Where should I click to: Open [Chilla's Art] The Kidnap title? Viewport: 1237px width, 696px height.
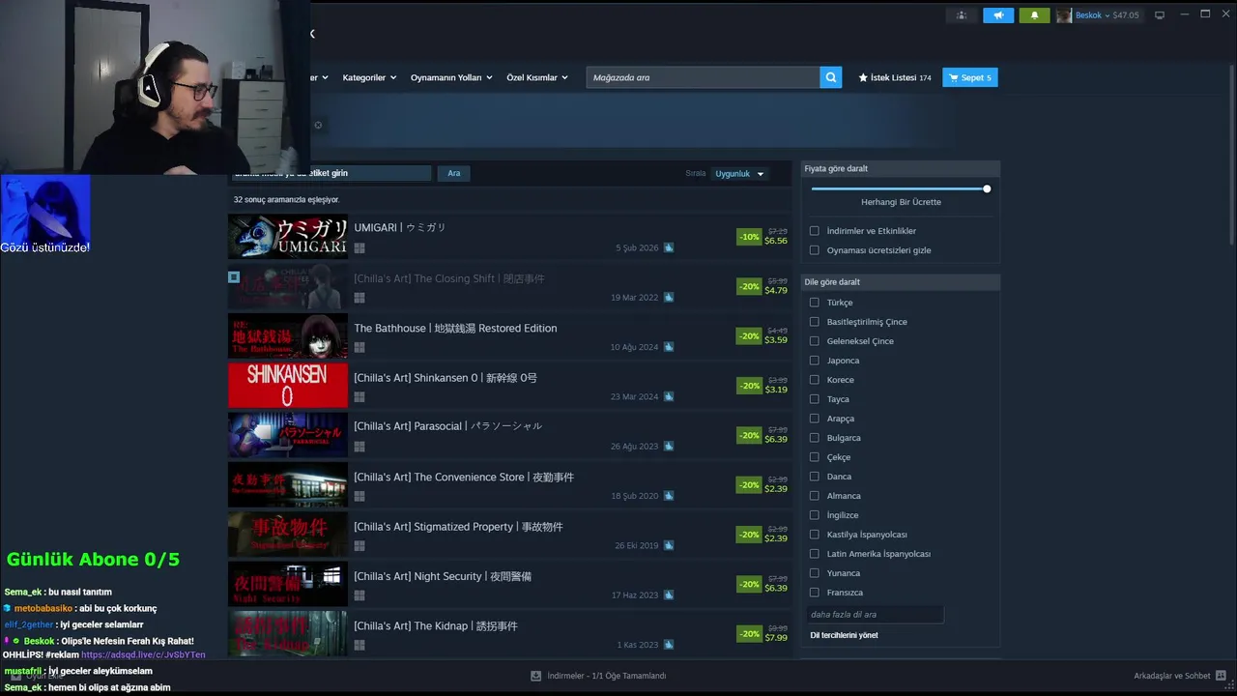(x=436, y=626)
